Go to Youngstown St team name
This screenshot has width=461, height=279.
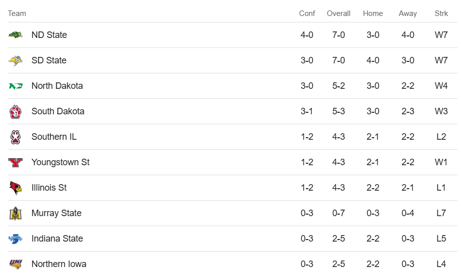click(x=60, y=162)
